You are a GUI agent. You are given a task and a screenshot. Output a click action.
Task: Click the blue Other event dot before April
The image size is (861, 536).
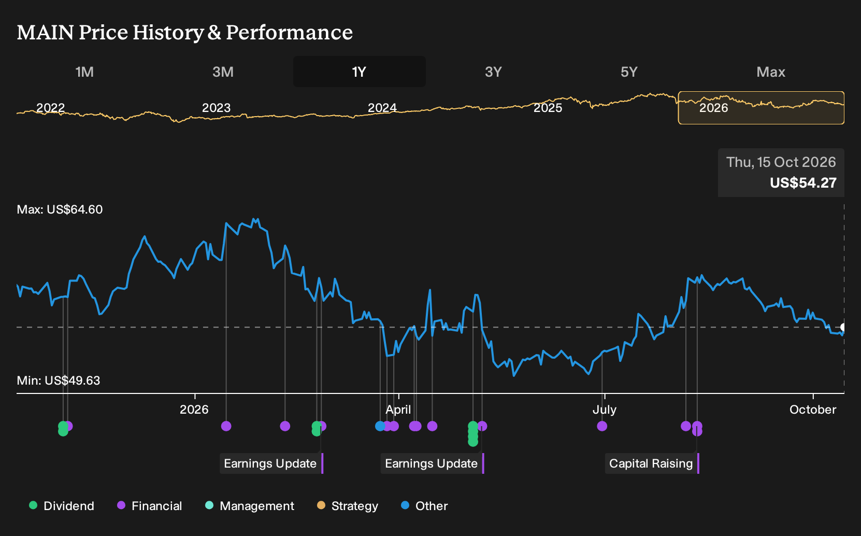380,426
